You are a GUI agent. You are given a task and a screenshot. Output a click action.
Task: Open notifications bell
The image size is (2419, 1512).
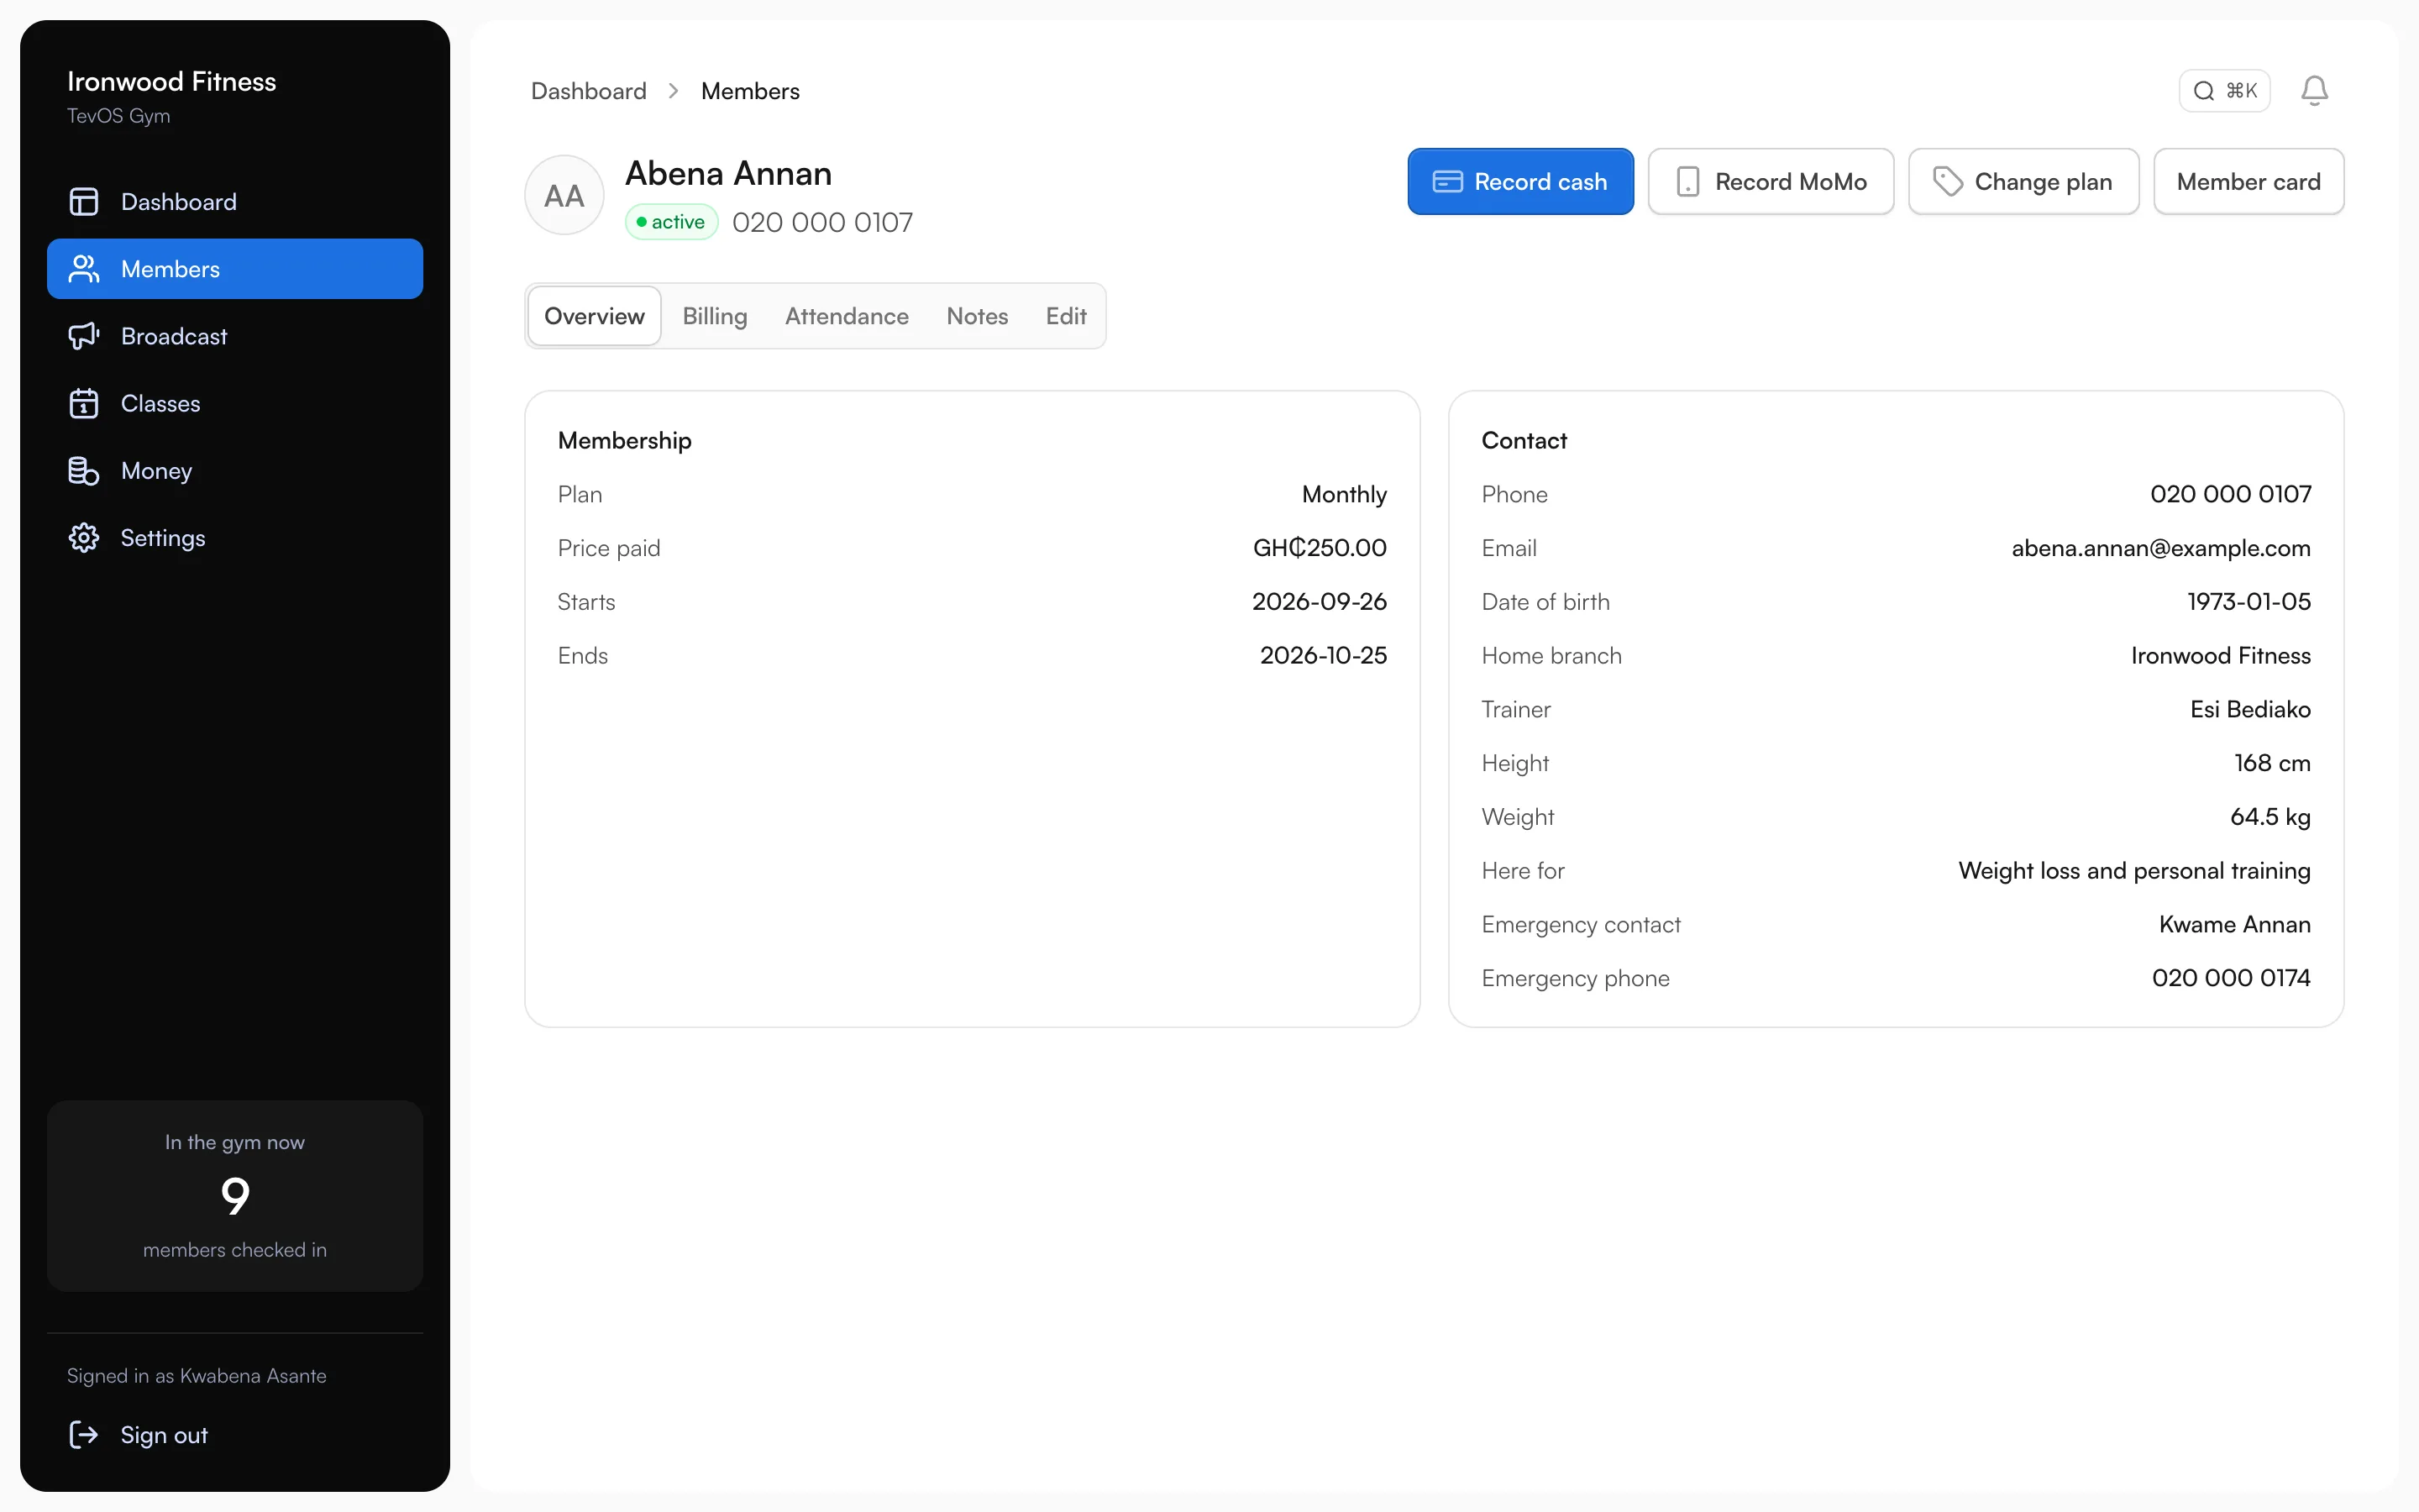click(2314, 91)
